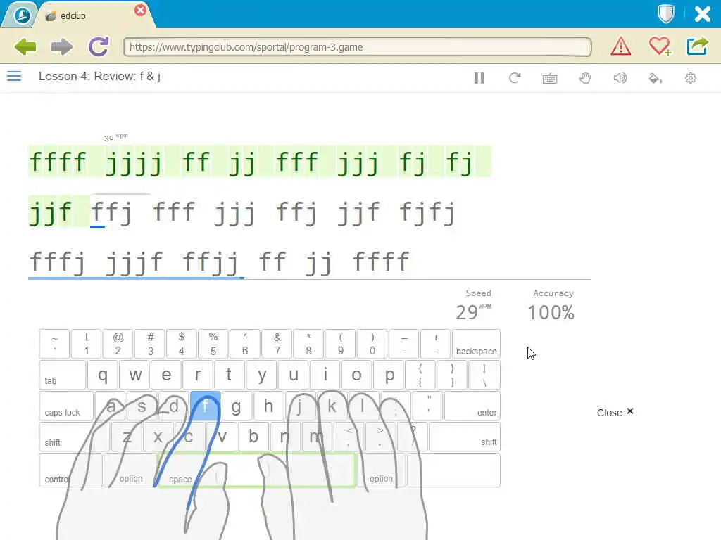Viewport: 721px width, 540px height.
Task: Click the share arrow icon
Action: coord(697,46)
